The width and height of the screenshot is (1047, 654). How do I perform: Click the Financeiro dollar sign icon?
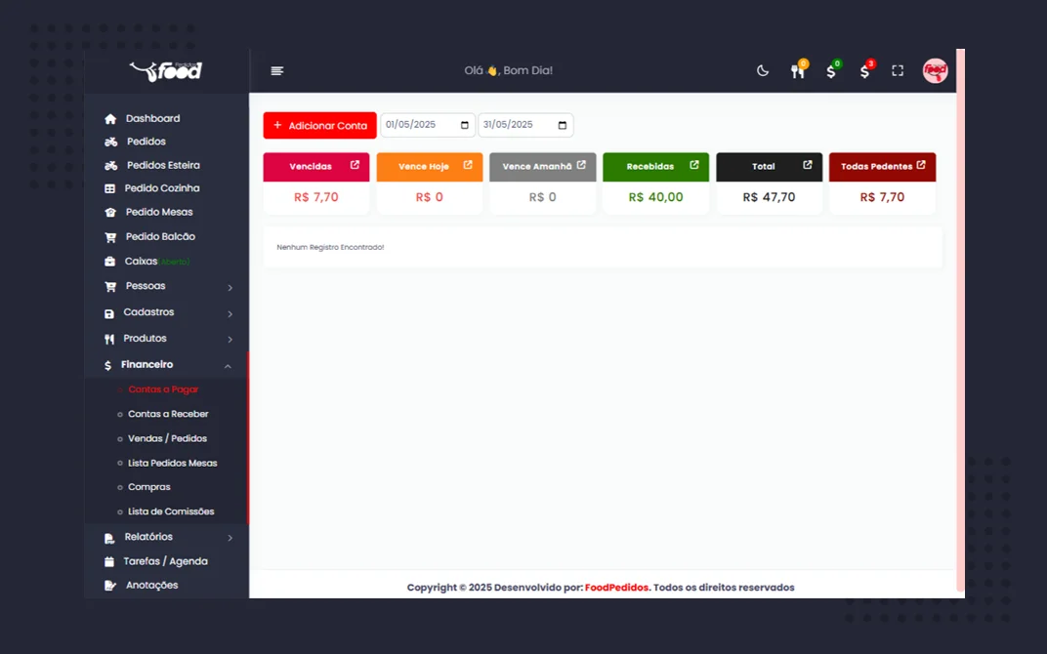107,365
